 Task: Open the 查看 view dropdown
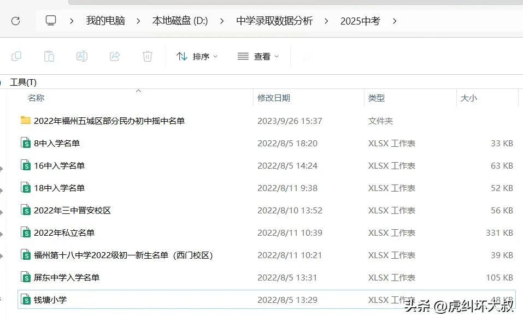pos(258,57)
